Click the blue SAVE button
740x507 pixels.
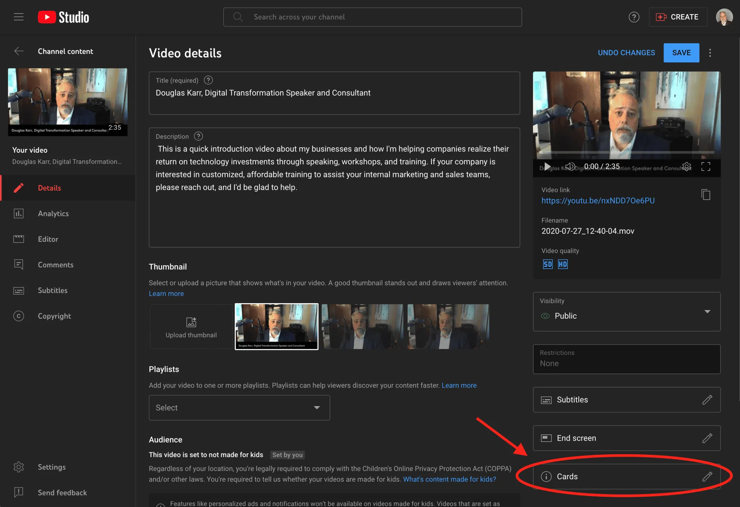click(x=681, y=53)
